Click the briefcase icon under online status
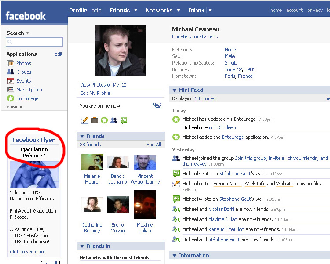 pos(95,120)
